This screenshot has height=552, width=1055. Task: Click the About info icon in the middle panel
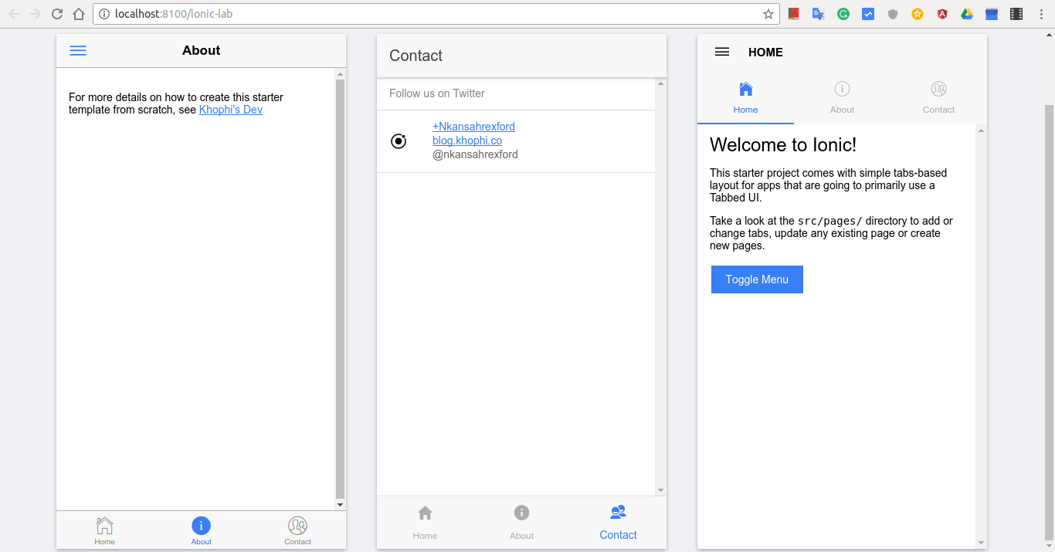[521, 513]
